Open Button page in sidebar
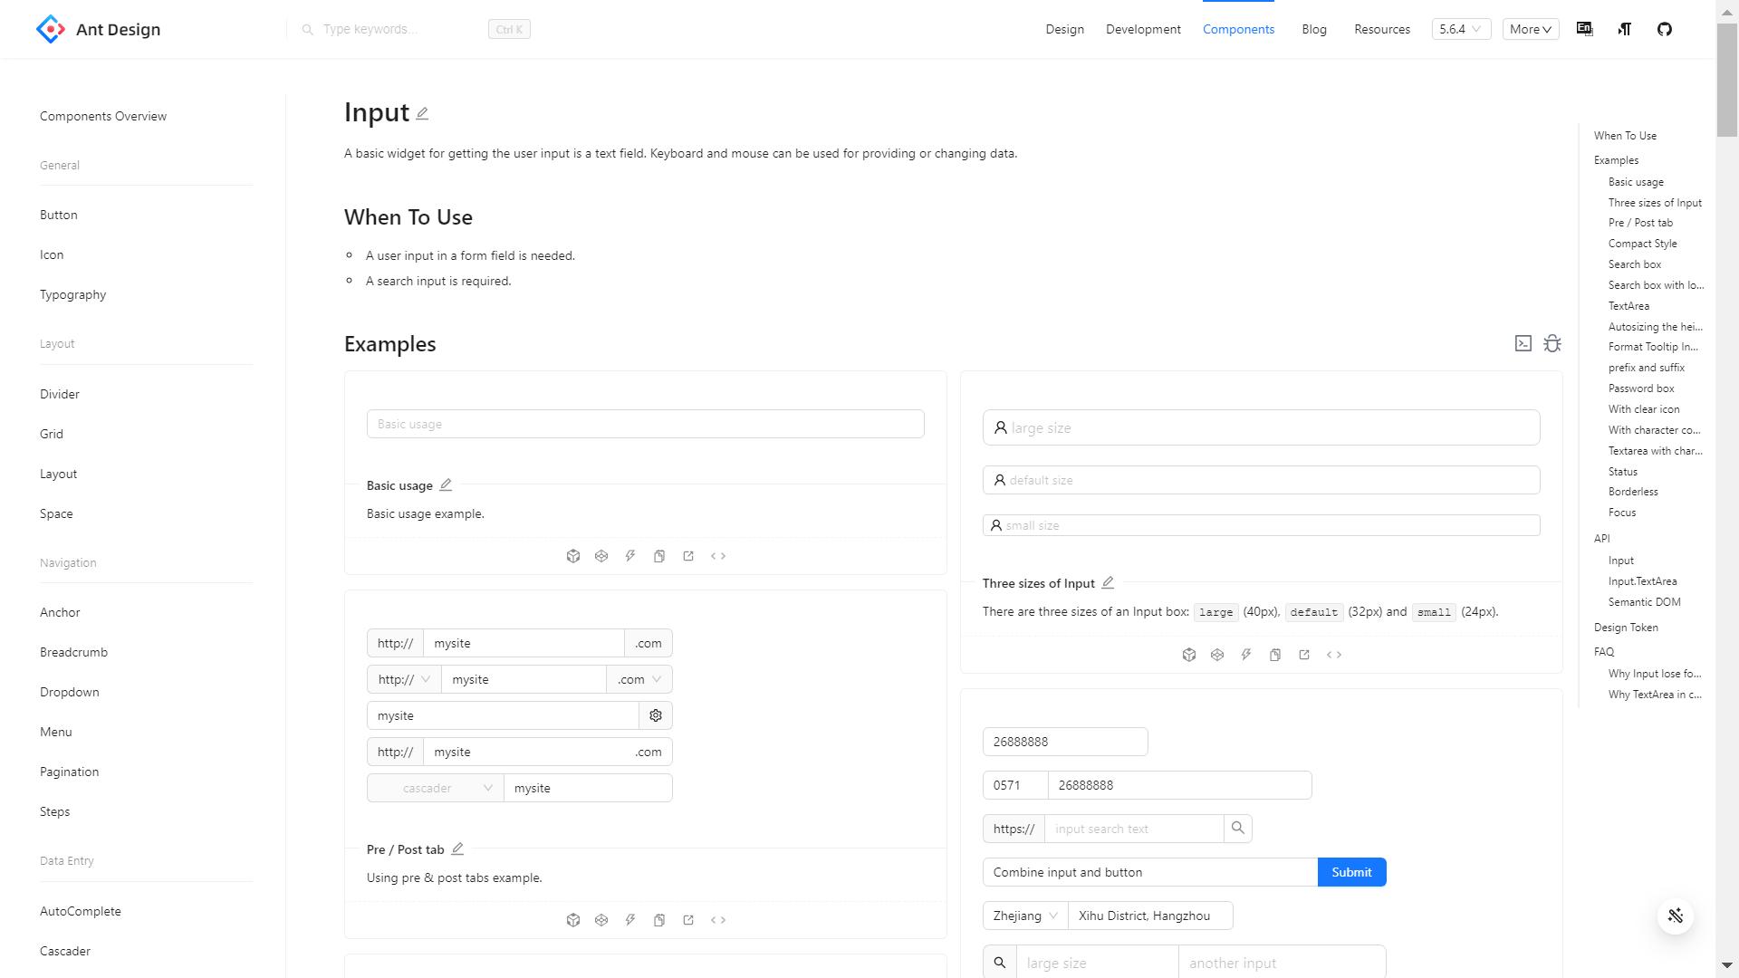Image resolution: width=1739 pixels, height=978 pixels. 59,215
